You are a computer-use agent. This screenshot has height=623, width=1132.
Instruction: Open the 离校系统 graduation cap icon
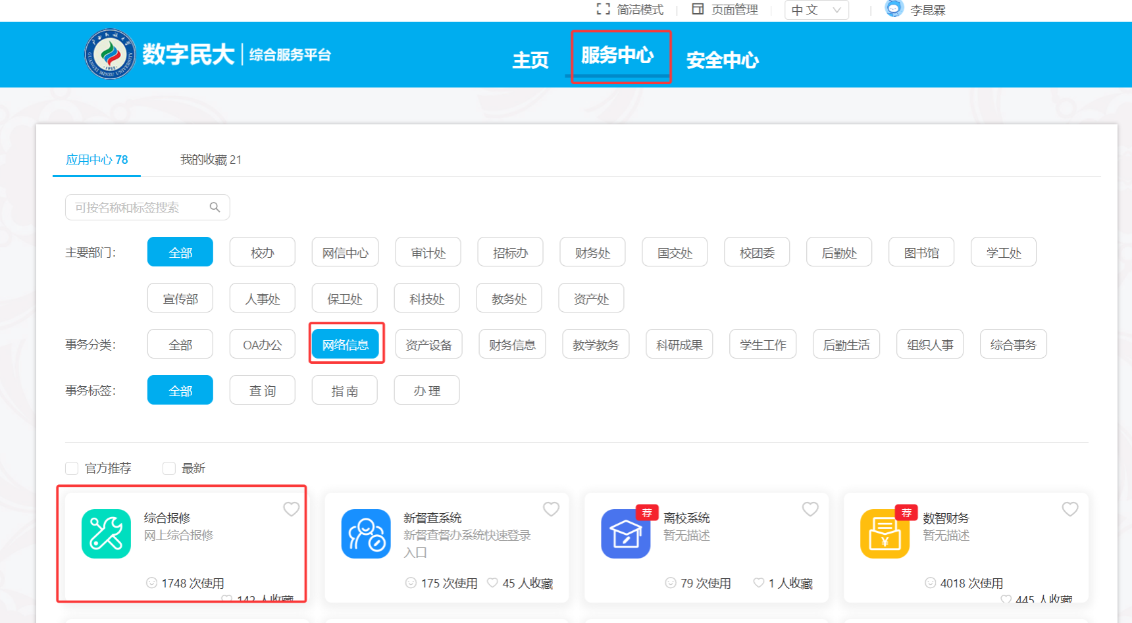[625, 534]
